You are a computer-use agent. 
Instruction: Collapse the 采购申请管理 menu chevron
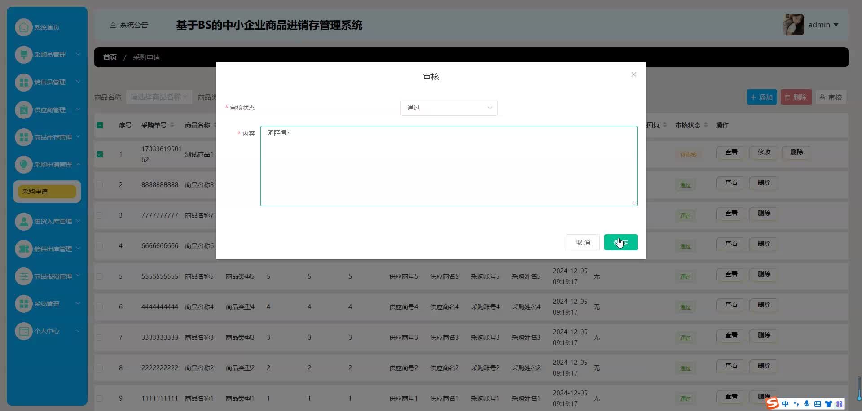point(78,165)
